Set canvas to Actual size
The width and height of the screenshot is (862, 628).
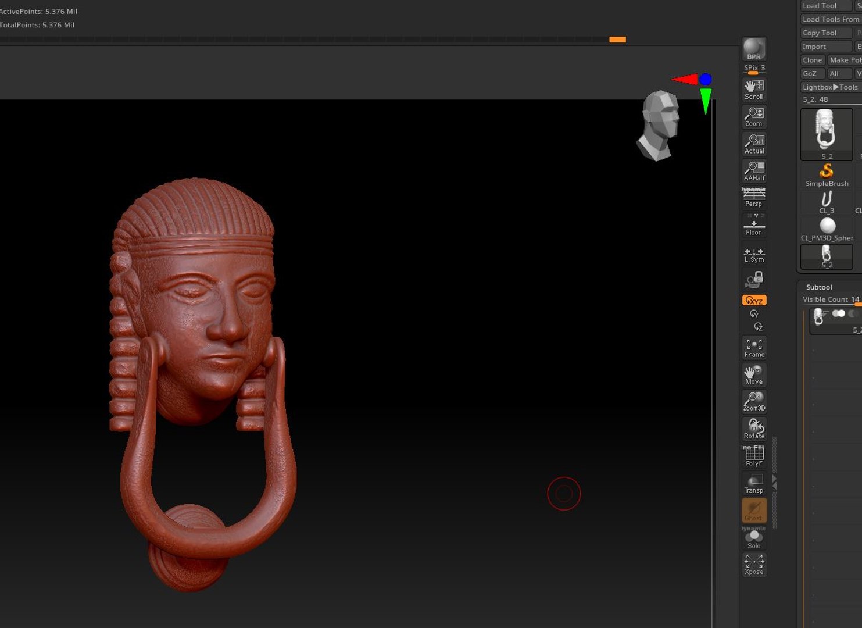(x=754, y=144)
